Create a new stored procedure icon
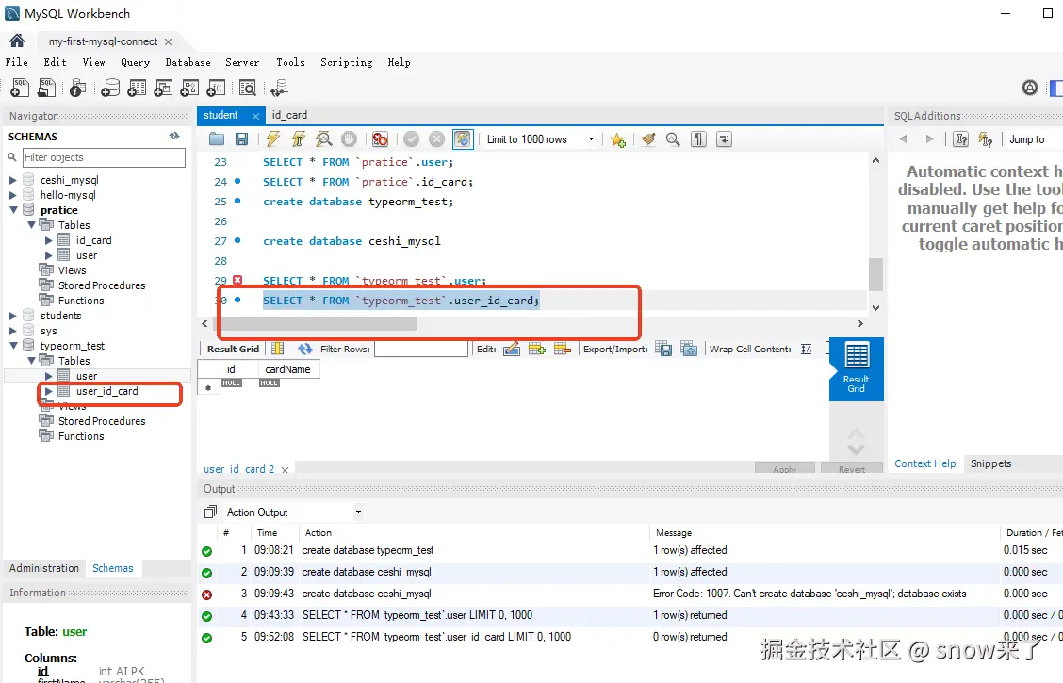The width and height of the screenshot is (1063, 683). [189, 88]
